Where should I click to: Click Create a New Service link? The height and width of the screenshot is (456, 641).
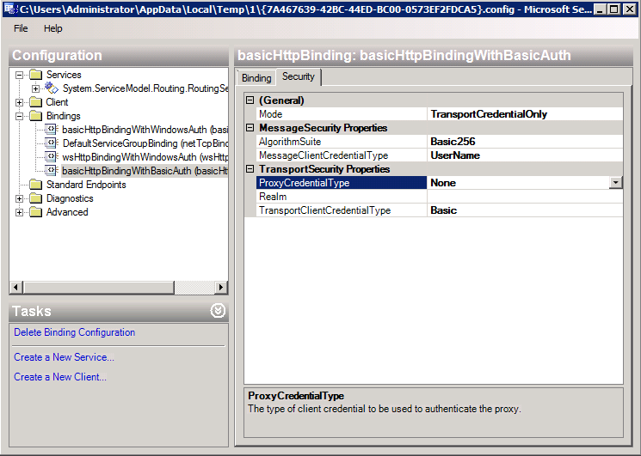[64, 357]
